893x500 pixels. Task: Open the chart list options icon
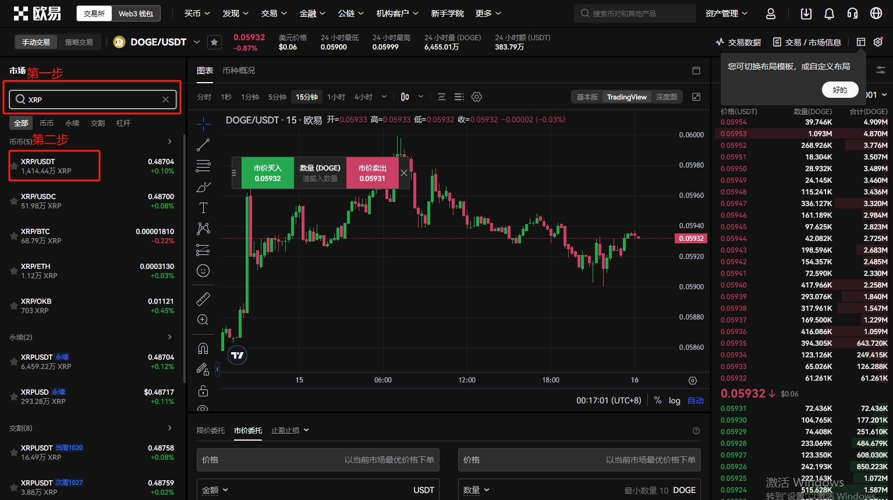click(459, 97)
